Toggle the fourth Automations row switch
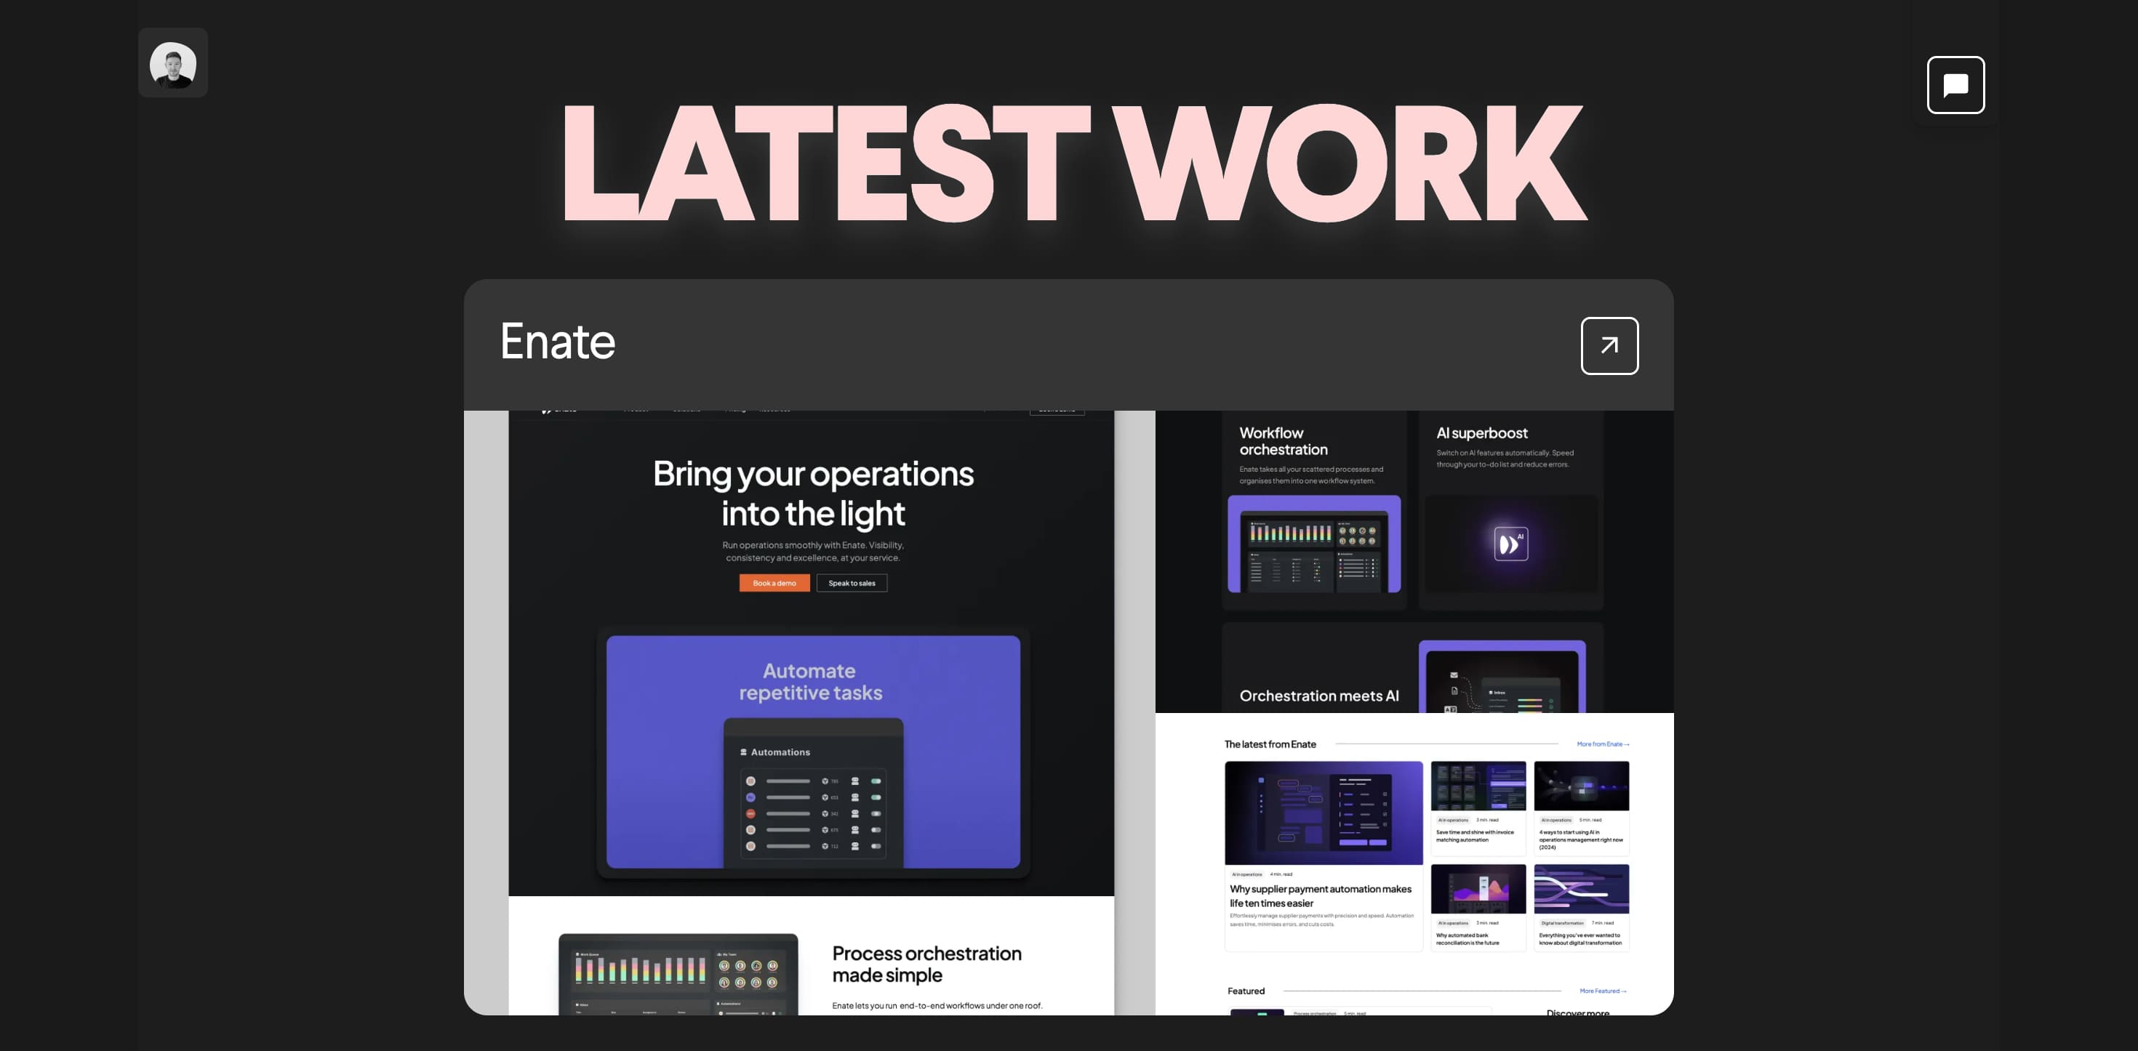The image size is (2138, 1051). 876,829
